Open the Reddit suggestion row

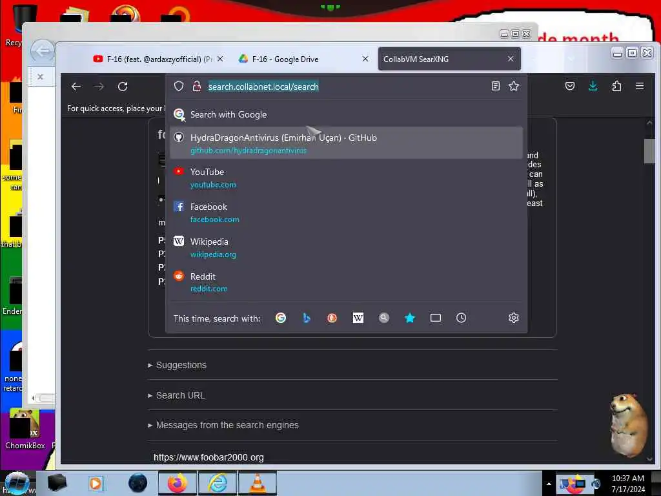coord(346,282)
